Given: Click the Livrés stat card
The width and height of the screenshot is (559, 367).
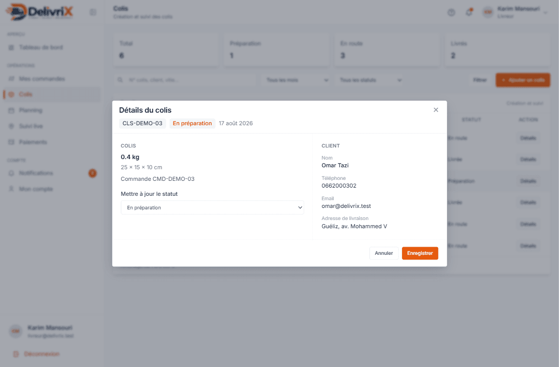Looking at the screenshot, I should point(497,50).
